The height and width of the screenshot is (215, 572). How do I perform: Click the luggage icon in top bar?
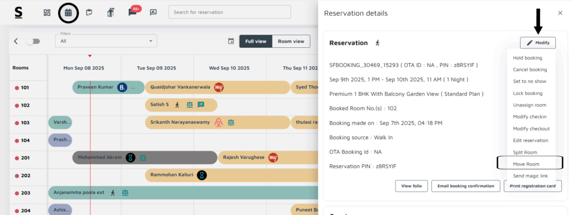click(111, 13)
